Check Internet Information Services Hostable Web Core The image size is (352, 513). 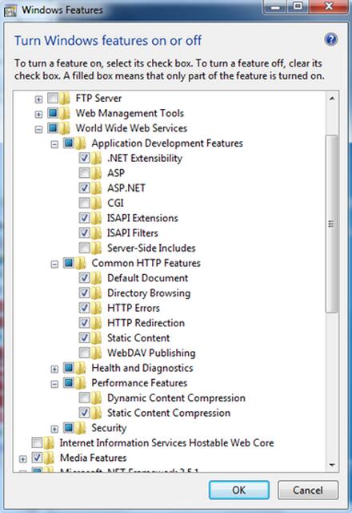(38, 442)
